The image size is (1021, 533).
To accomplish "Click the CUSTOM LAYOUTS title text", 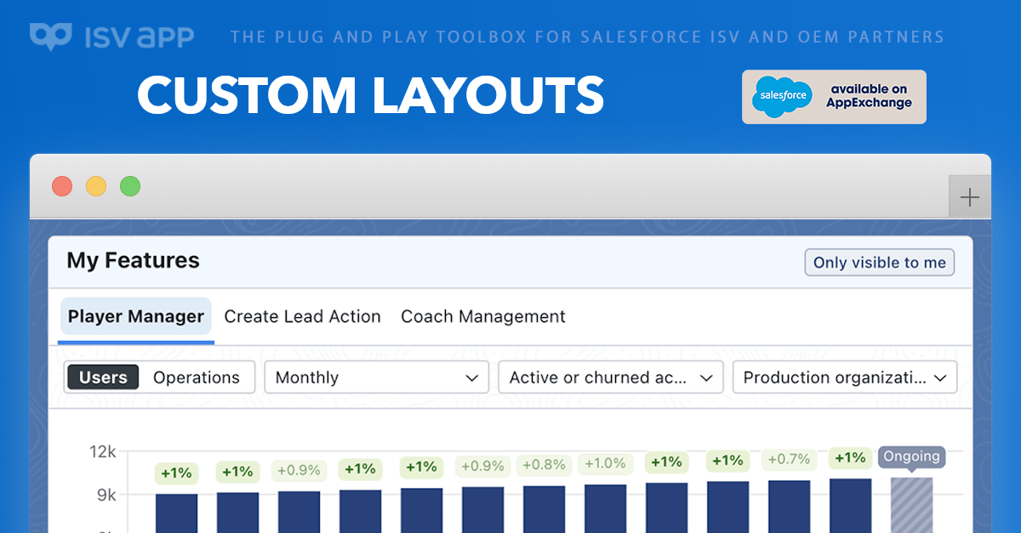I will 370,94.
